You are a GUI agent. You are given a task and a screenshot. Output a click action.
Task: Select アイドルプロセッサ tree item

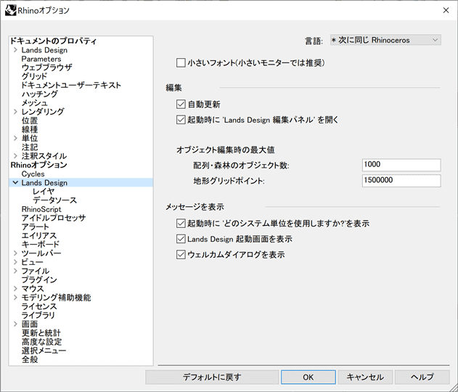54,218
